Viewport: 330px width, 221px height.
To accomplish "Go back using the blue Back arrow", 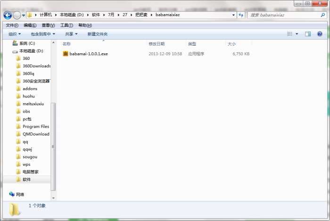I will [8, 15].
